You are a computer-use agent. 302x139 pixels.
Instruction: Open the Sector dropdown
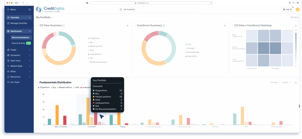pos(286,82)
